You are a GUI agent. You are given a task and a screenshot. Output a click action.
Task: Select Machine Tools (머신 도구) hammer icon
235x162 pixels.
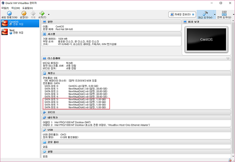[x=205, y=15]
